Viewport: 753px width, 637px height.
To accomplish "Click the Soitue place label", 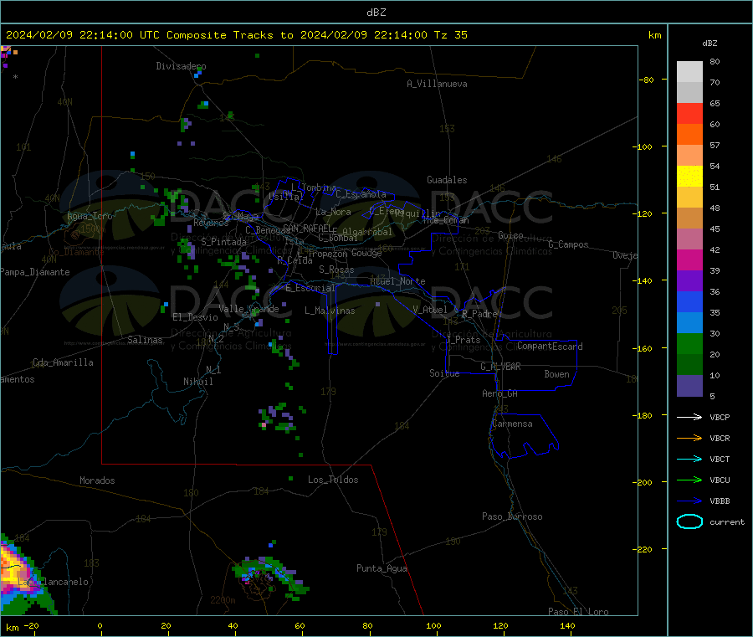I will click(444, 373).
